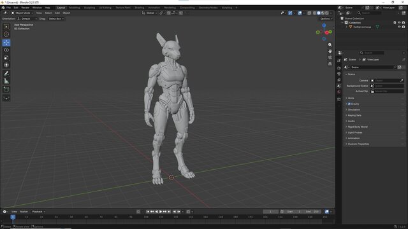
Task: Click the viewport pan hand icon
Action: [330, 51]
